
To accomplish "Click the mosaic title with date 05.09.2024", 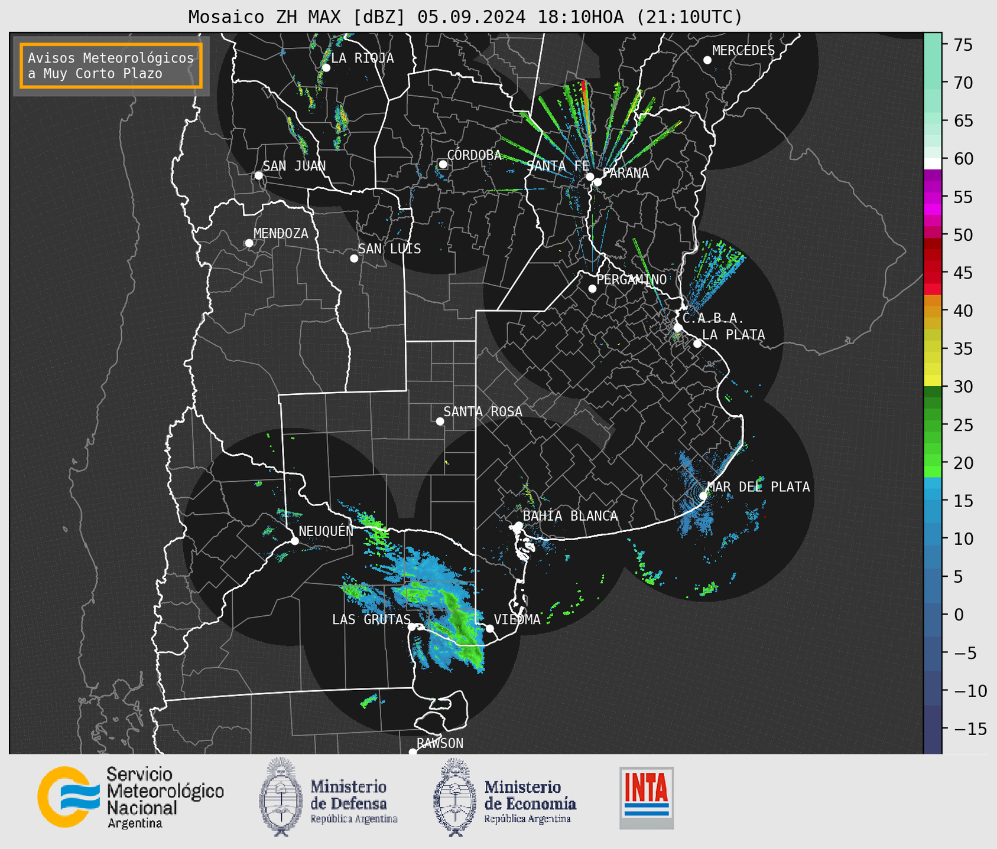I will point(465,17).
